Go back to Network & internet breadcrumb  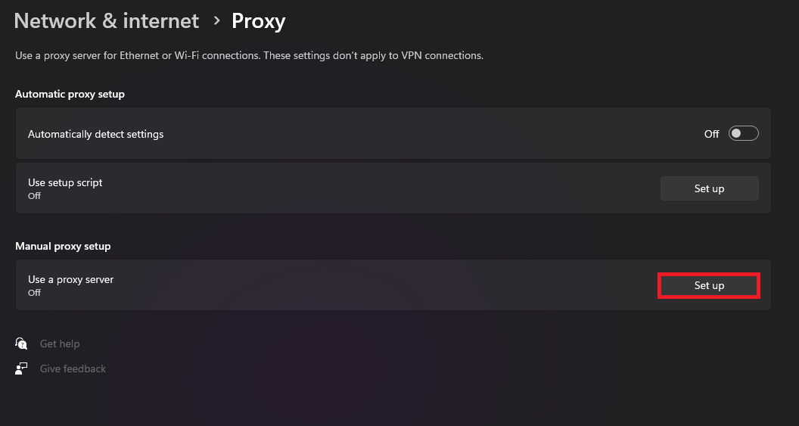[107, 20]
